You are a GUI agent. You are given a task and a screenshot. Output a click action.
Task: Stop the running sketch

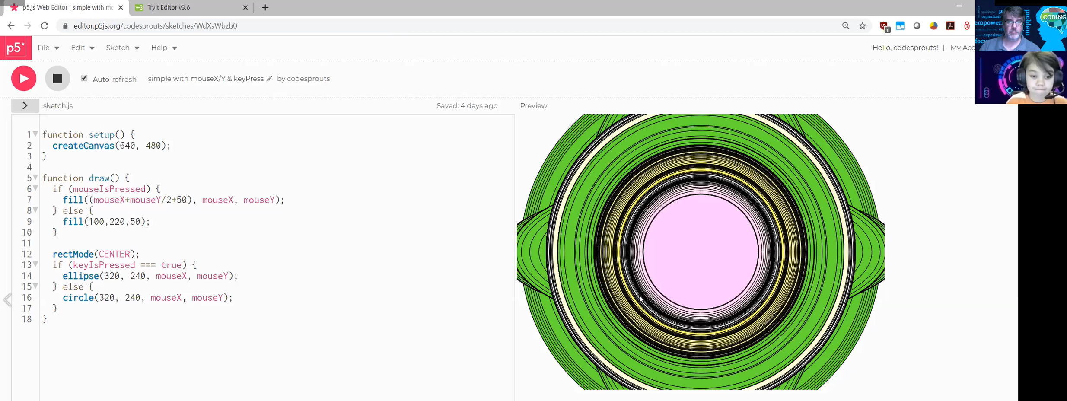click(57, 78)
